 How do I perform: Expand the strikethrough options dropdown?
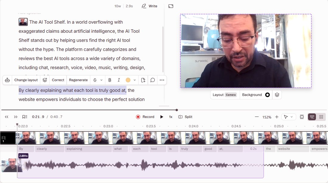[101, 80]
